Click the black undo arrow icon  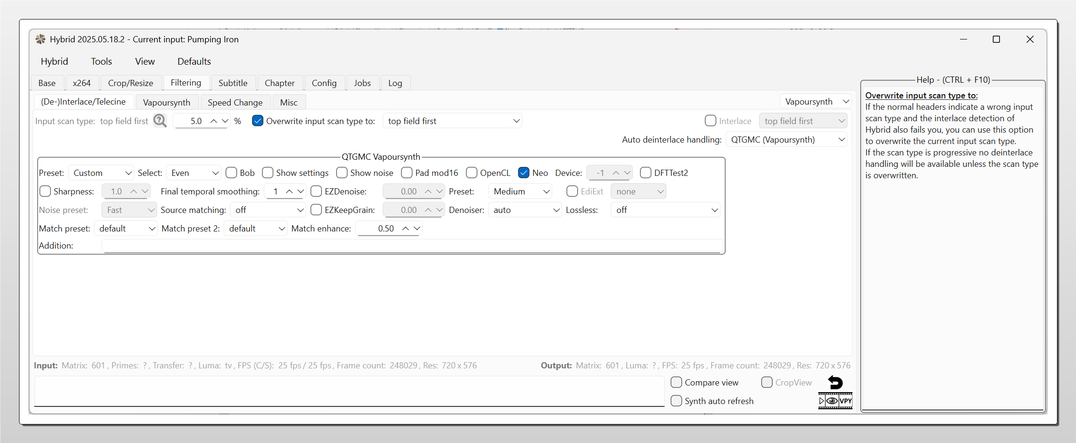[x=835, y=382]
